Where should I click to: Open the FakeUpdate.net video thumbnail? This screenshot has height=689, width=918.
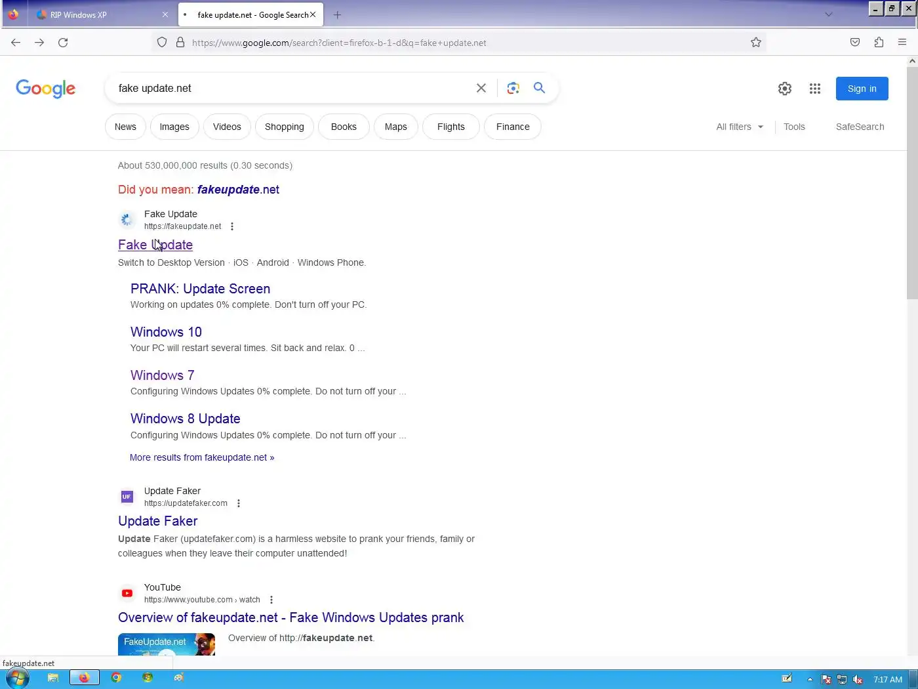pos(167,644)
